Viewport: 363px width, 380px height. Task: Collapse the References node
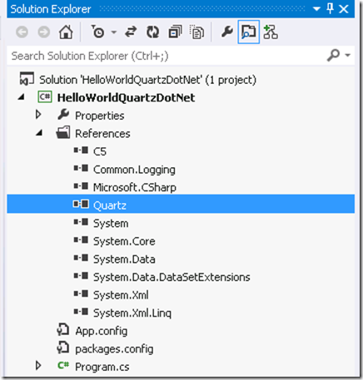coord(39,133)
